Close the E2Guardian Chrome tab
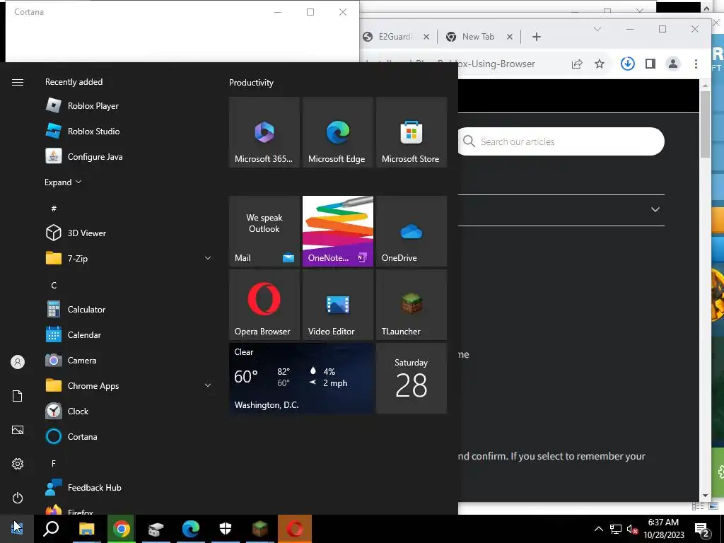The height and width of the screenshot is (543, 724). (426, 37)
